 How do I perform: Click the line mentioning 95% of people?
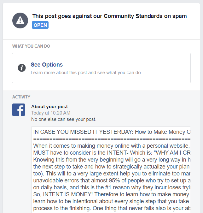[112, 180]
